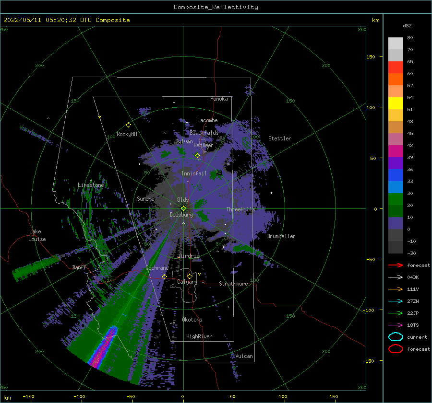The image size is (432, 403).
Task: Click the HighRiver label
Action: tap(199, 336)
